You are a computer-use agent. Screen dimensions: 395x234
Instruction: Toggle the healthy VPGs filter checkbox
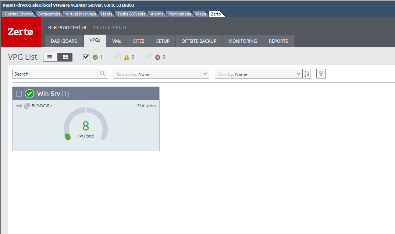coord(86,57)
